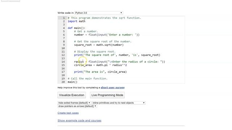
Task: Click the 'import math' code line
Action: (x=76, y=21)
